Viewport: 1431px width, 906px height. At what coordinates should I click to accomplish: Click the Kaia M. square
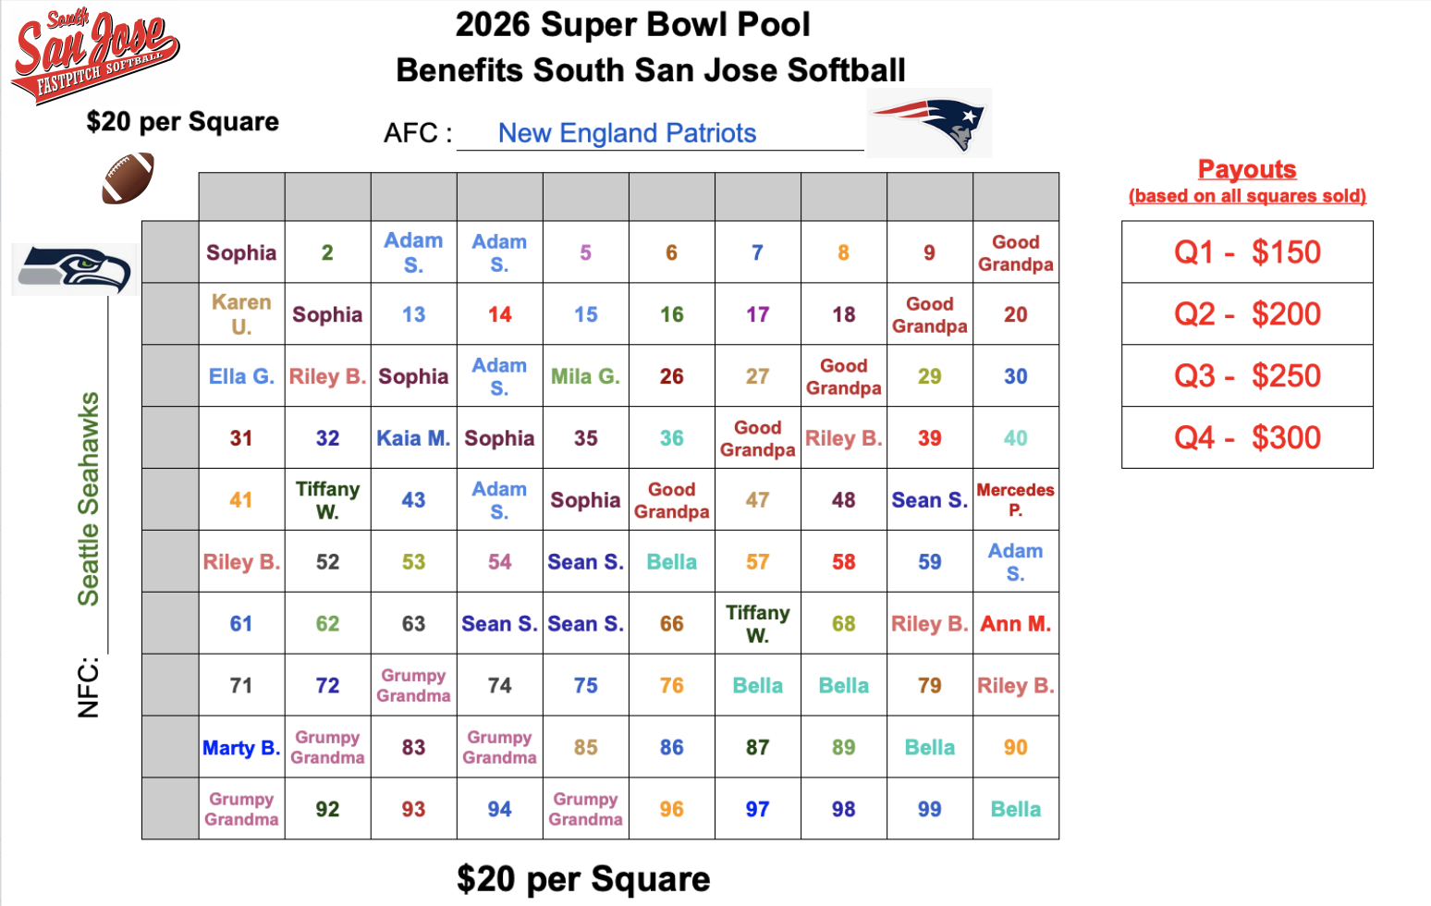tap(413, 438)
